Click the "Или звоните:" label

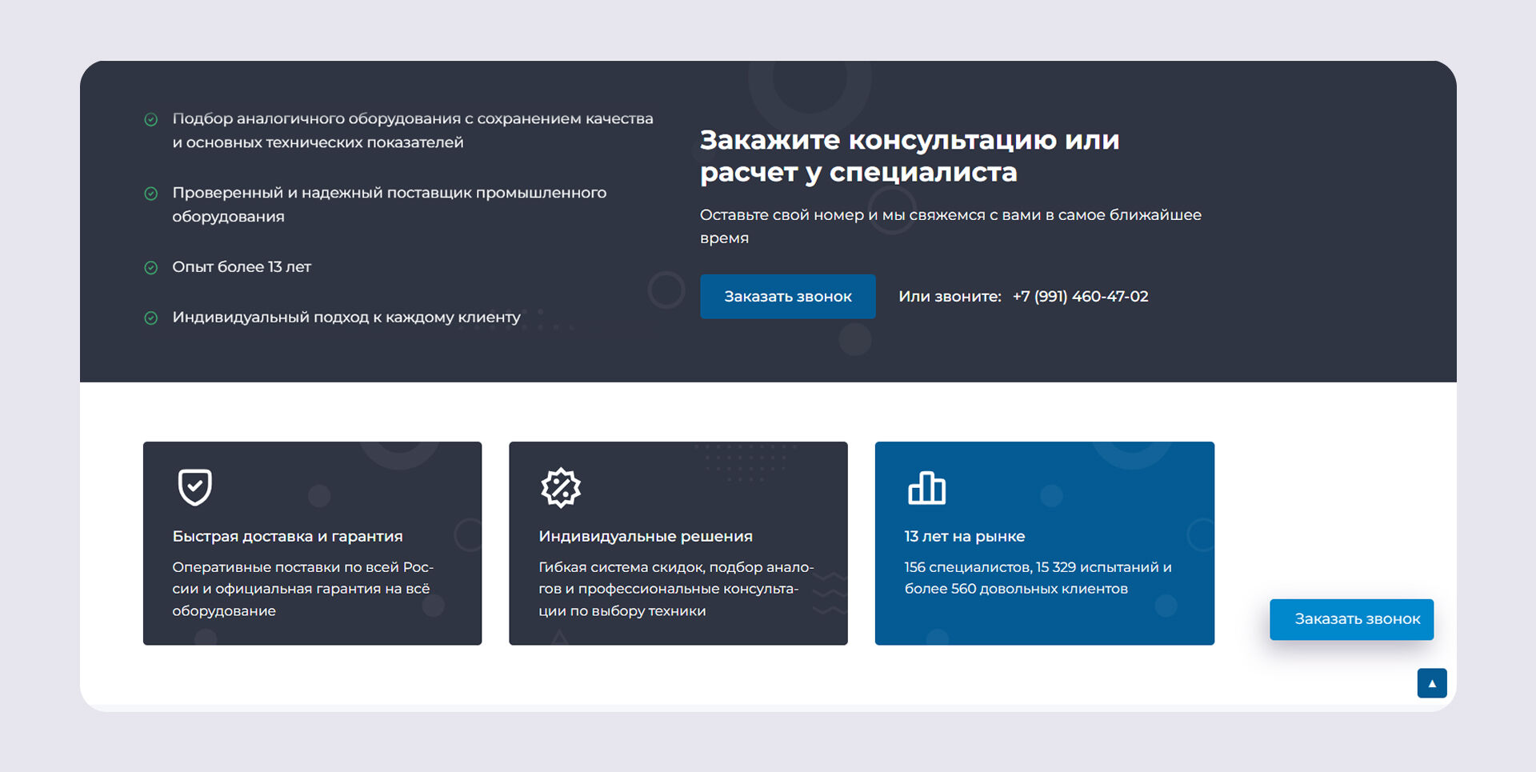[x=949, y=297]
